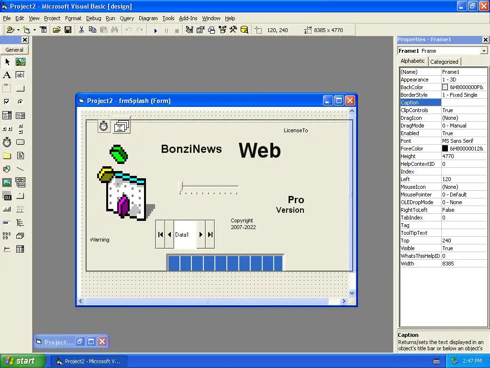Select the VScrollBar control tool
Screen dimensions: 490x368
pyautogui.click(x=20, y=128)
